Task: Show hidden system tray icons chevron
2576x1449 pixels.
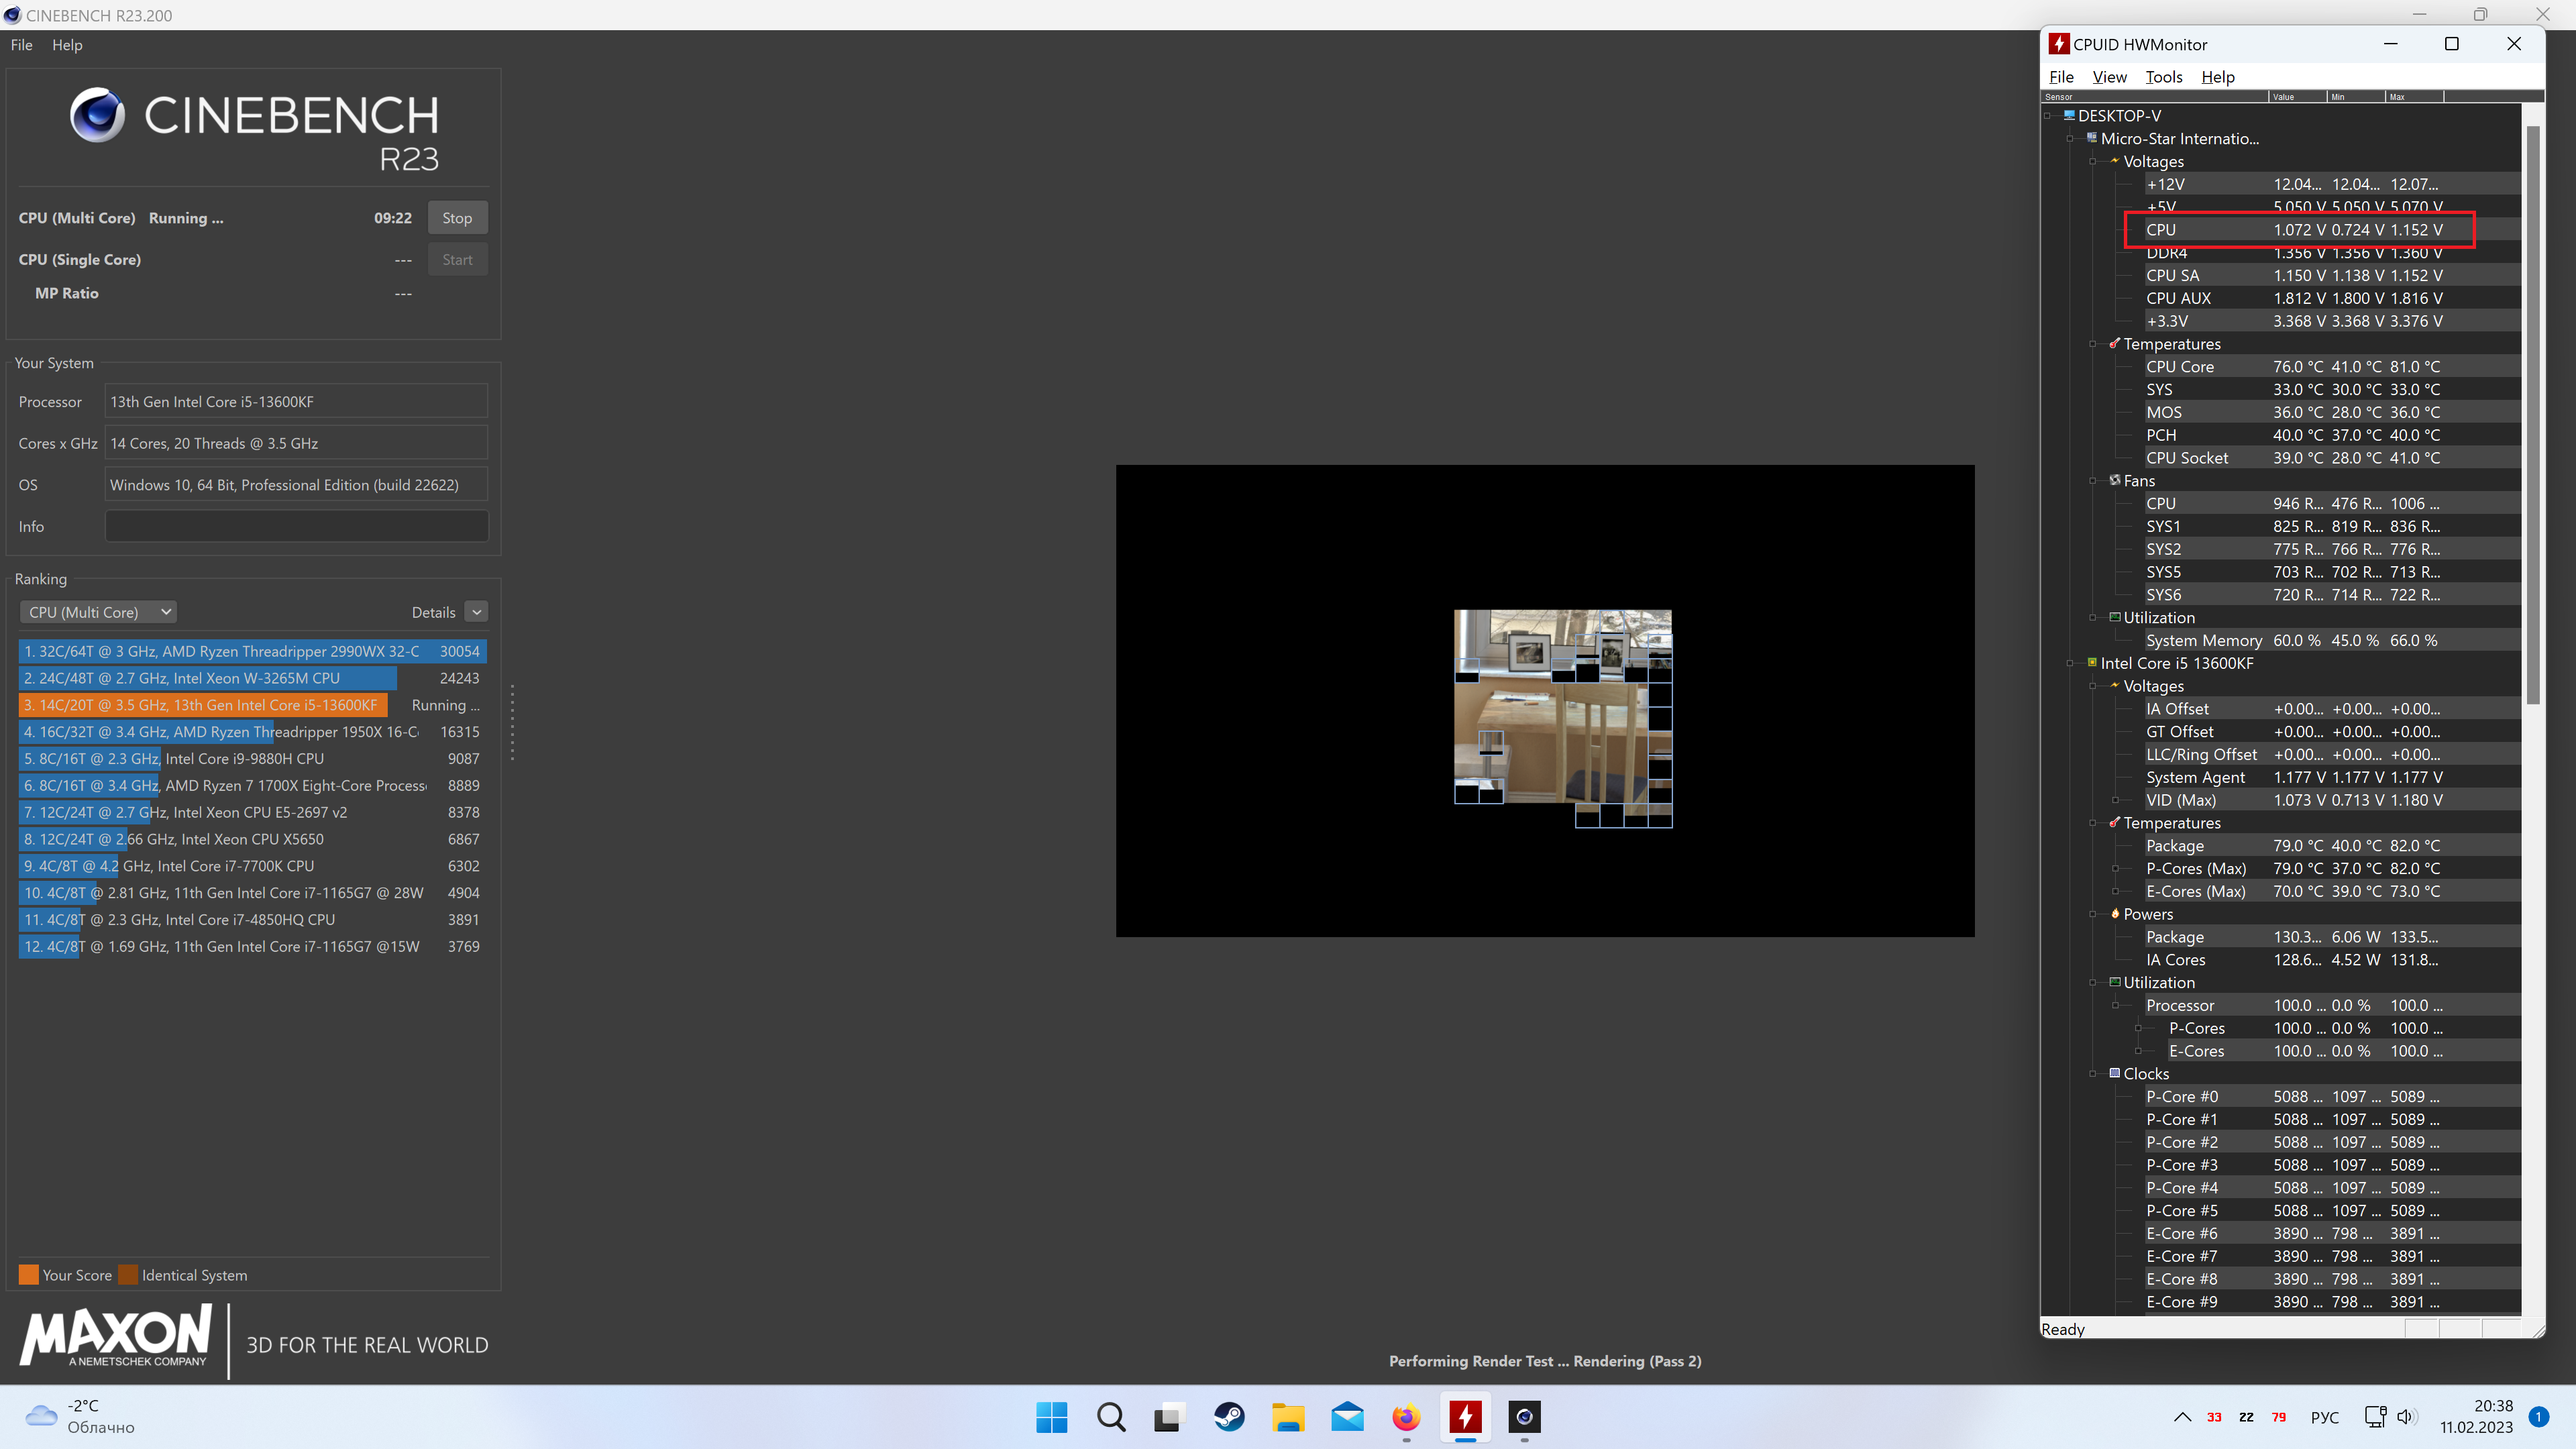Action: pos(2183,1417)
